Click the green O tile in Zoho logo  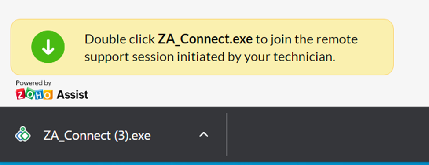pos(30,93)
